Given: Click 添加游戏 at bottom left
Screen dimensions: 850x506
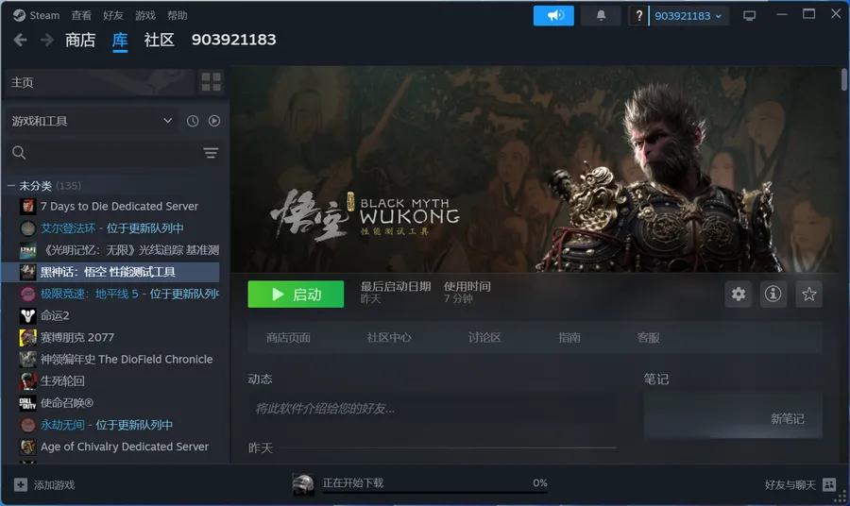Looking at the screenshot, I should tap(44, 484).
